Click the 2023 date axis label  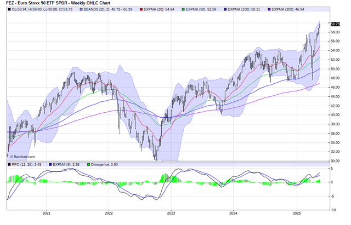point(171,214)
